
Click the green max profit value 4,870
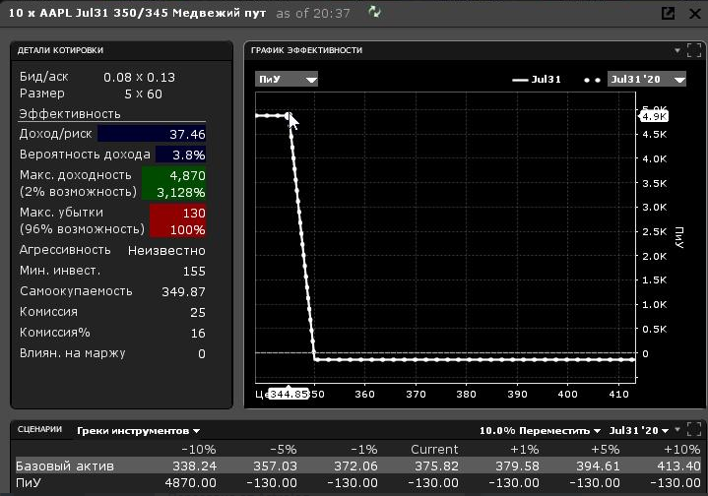point(187,175)
